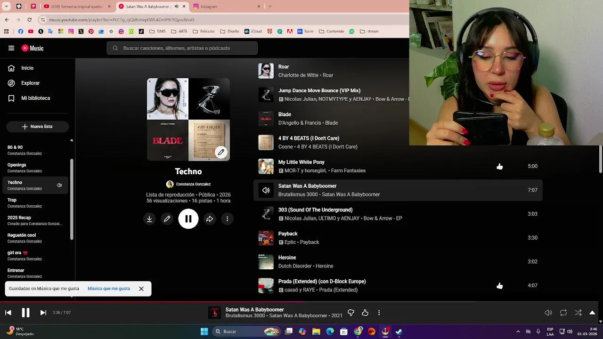The image size is (603, 339).
Task: Play the song Payback
Action: point(288,234)
